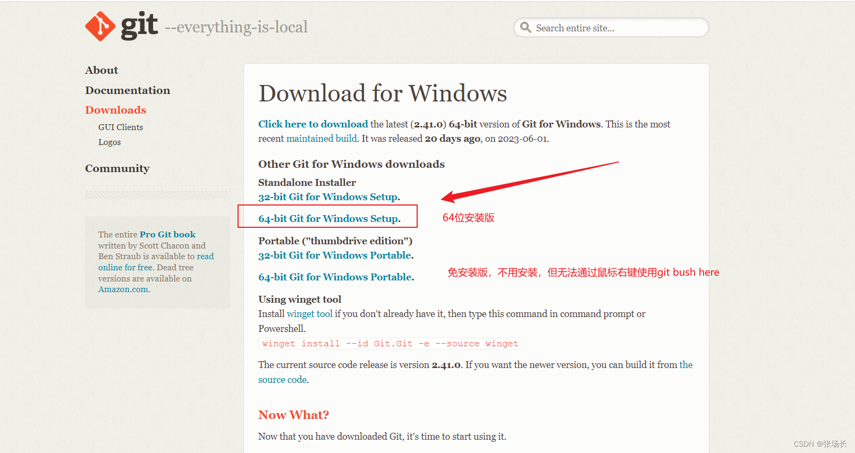
Task: Download 32-bit Git for Windows Portable
Action: [336, 255]
